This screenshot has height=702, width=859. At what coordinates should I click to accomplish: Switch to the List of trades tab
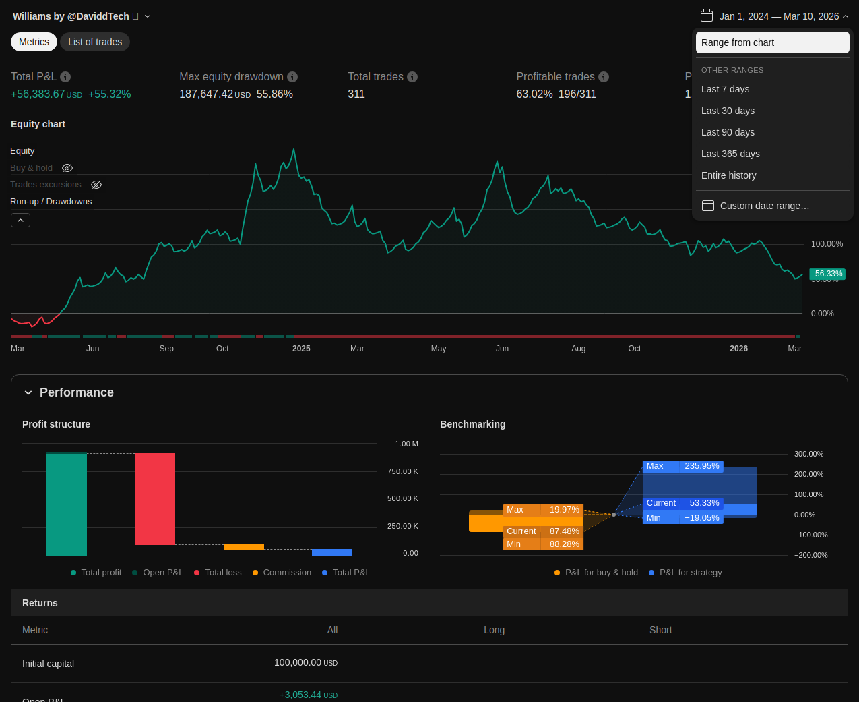coord(95,42)
